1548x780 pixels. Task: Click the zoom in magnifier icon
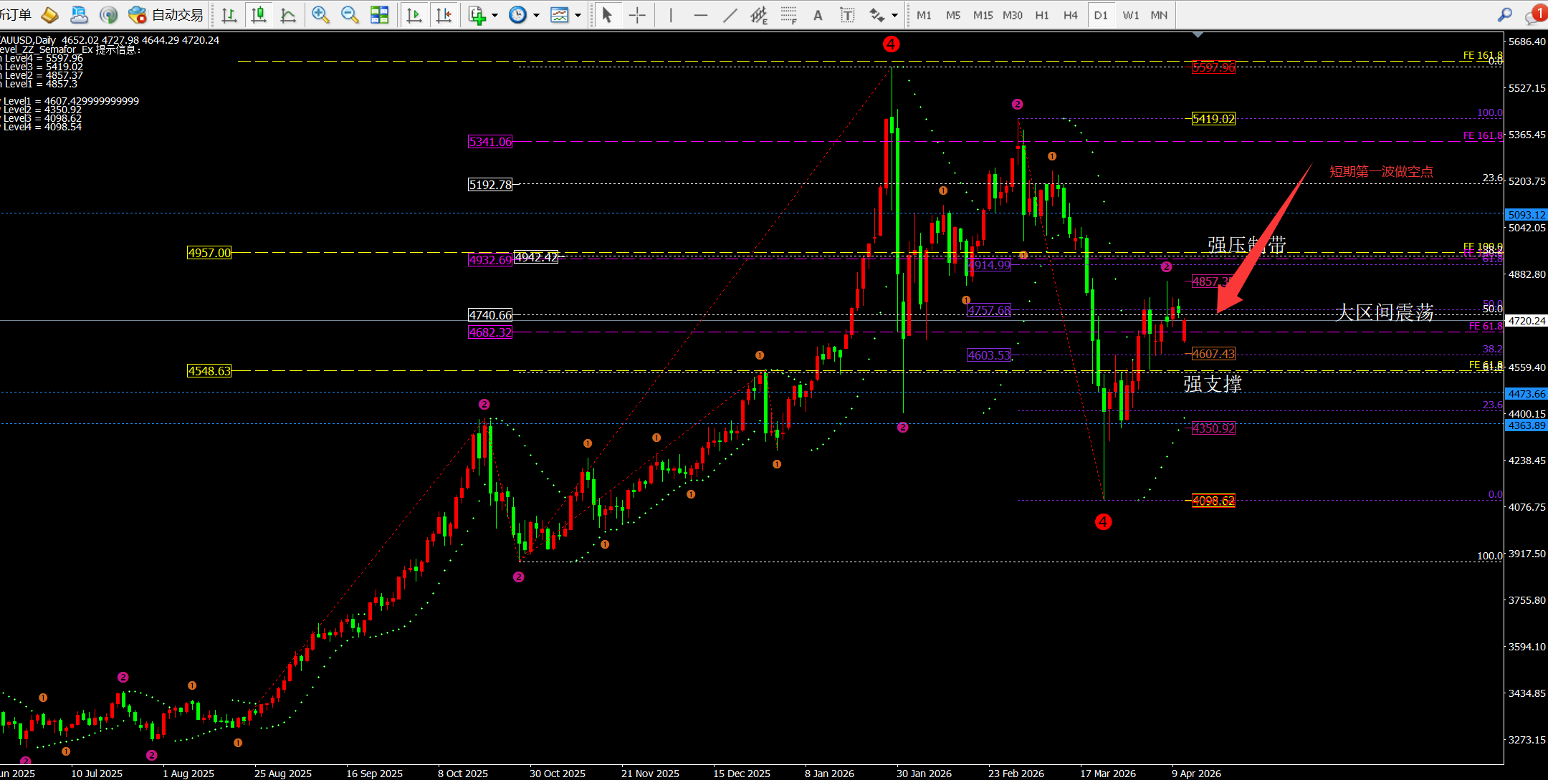click(x=320, y=14)
